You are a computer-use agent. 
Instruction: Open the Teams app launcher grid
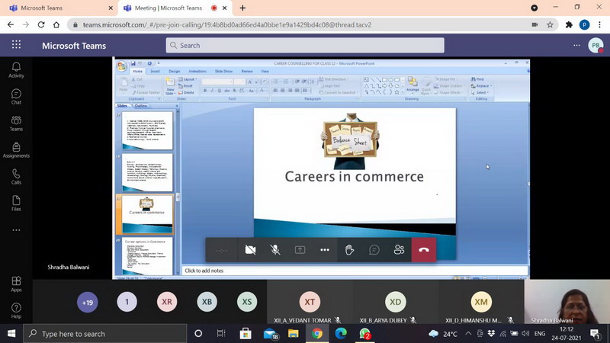(16, 45)
